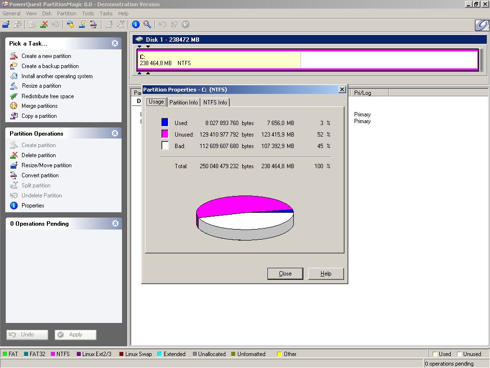This screenshot has height=368, width=490.
Task: Click the Resize/Move partition toolbar icon
Action: [6, 24]
